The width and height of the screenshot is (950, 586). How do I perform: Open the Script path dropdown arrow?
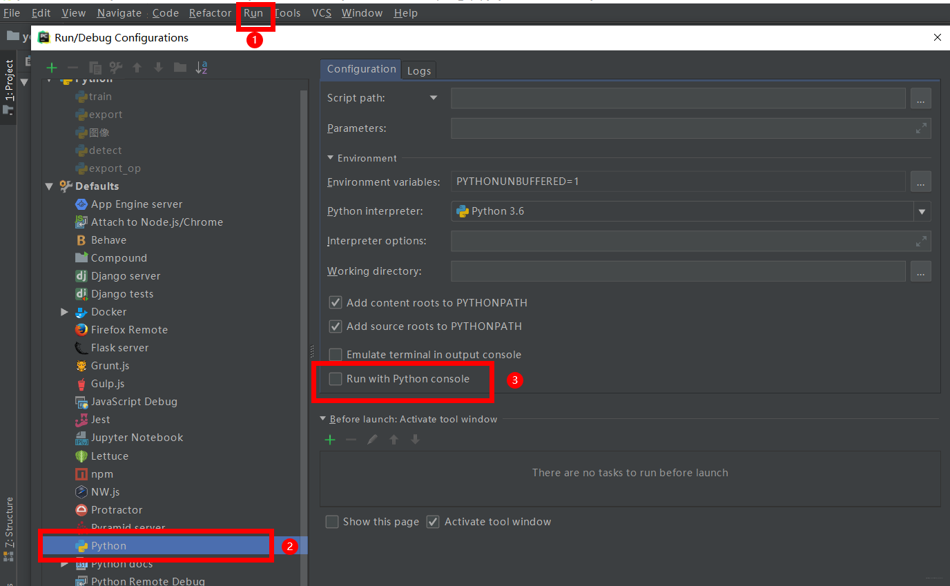point(434,97)
